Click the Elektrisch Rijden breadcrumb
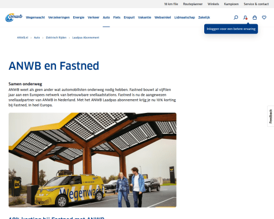 (x=56, y=37)
